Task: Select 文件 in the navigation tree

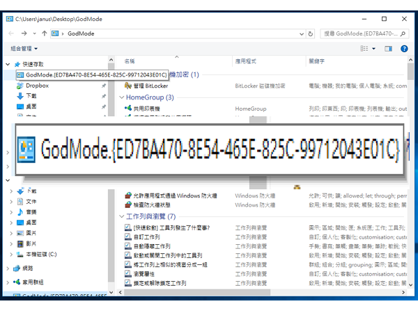Action: click(31, 202)
